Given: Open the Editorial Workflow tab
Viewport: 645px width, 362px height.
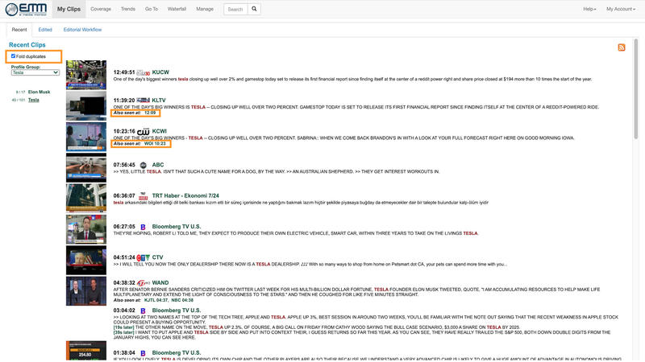Looking at the screenshot, I should pyautogui.click(x=82, y=29).
